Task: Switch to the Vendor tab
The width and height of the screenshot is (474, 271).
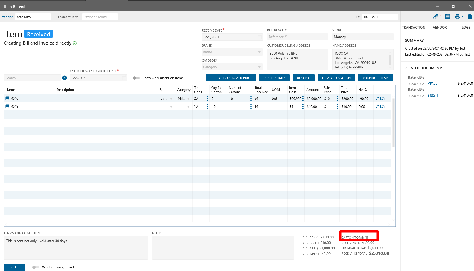Action: click(440, 28)
